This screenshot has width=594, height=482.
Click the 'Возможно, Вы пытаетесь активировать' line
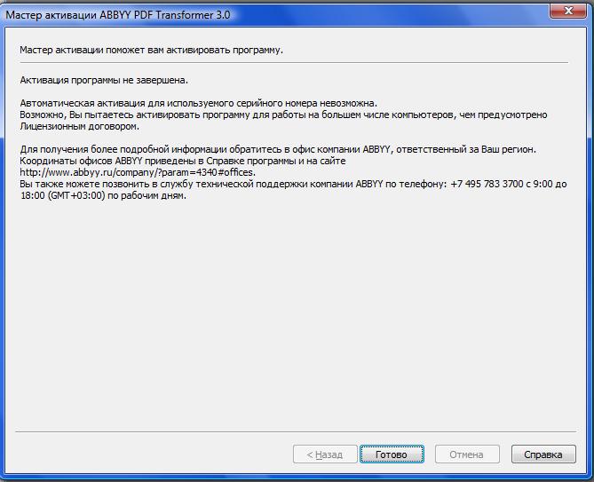tap(283, 115)
